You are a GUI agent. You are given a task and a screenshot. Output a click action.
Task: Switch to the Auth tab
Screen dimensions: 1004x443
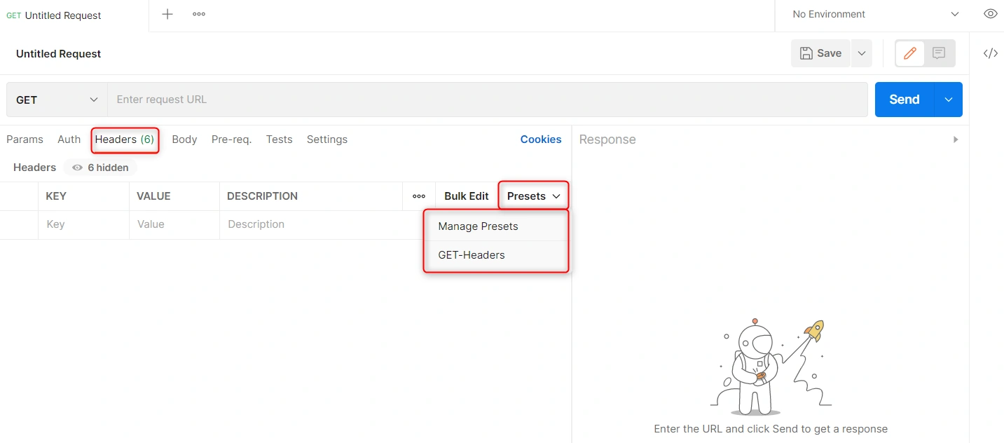coord(69,139)
